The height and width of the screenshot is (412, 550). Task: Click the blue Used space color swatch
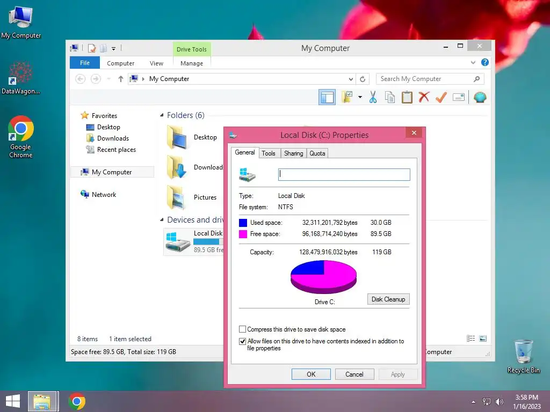pos(243,223)
